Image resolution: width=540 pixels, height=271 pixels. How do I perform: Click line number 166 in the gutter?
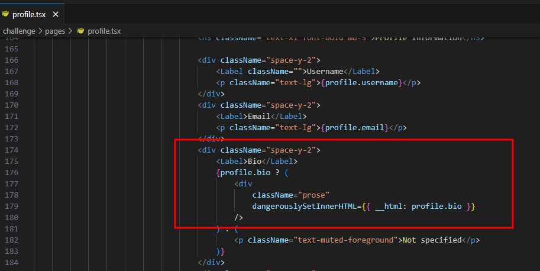12,60
